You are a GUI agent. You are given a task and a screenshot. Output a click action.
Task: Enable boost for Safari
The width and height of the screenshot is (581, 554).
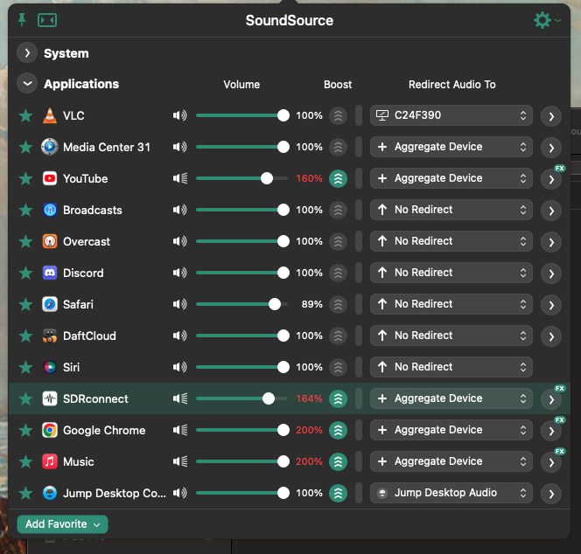(x=338, y=304)
